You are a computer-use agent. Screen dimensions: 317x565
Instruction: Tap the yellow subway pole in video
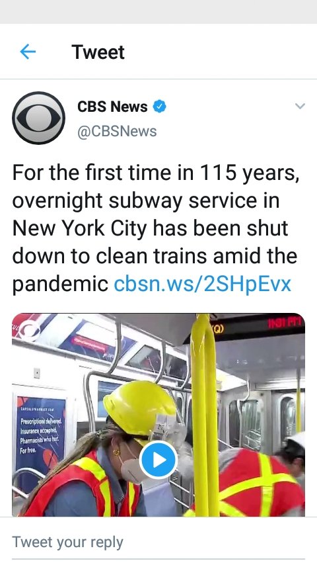pos(204,414)
